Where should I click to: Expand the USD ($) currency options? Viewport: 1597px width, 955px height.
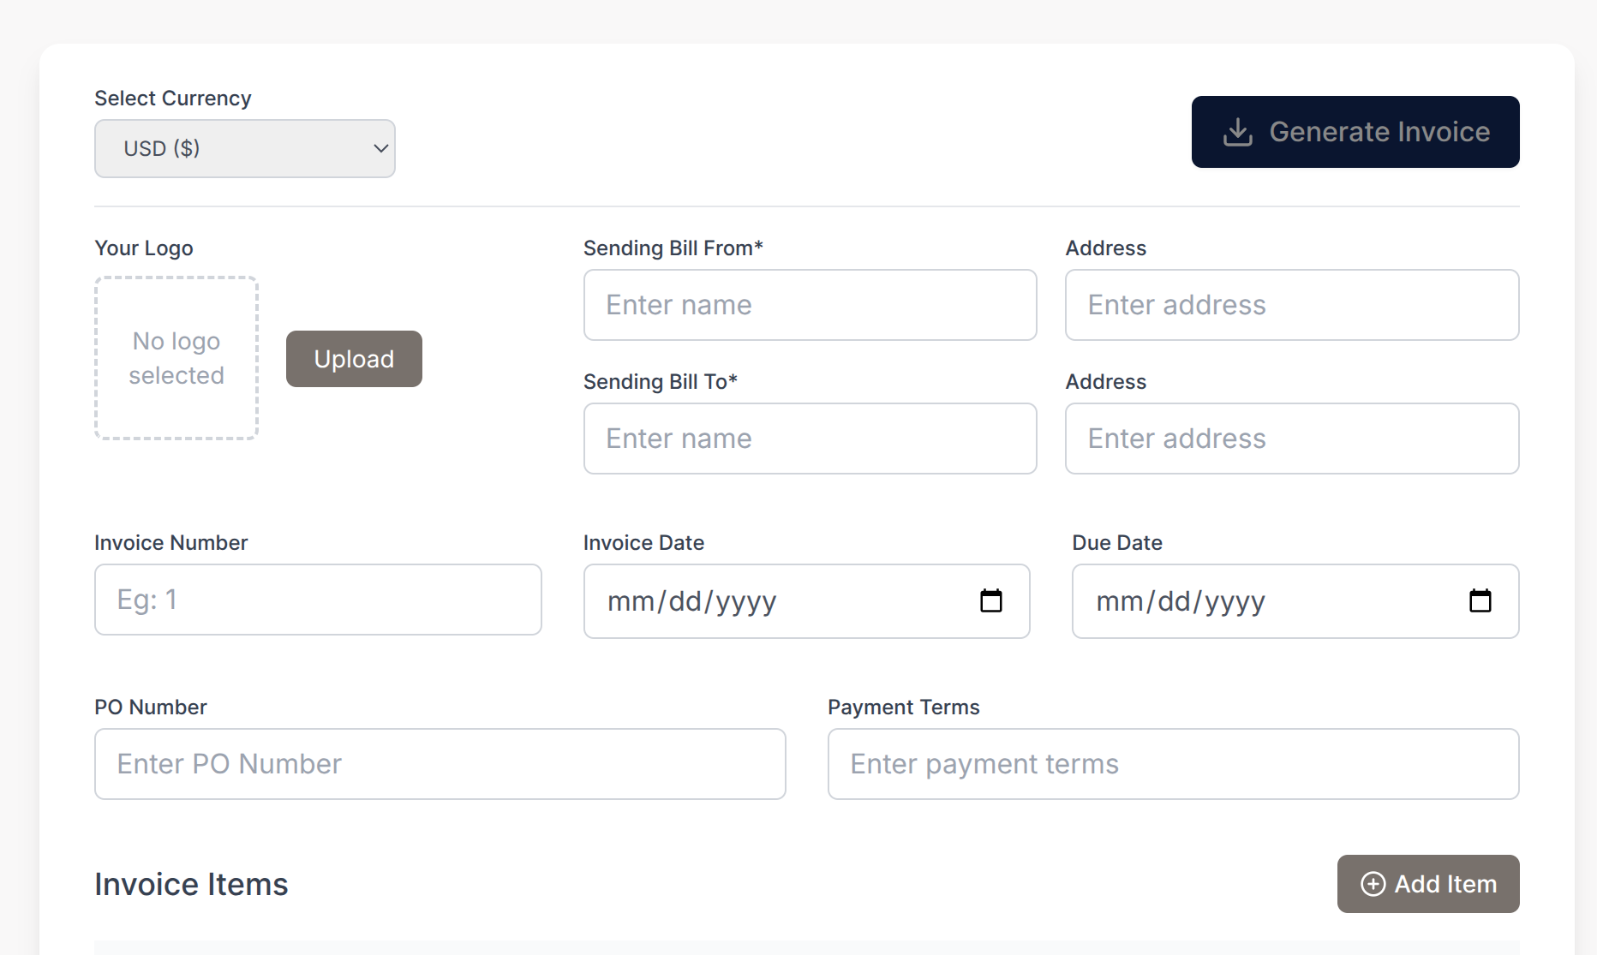244,148
